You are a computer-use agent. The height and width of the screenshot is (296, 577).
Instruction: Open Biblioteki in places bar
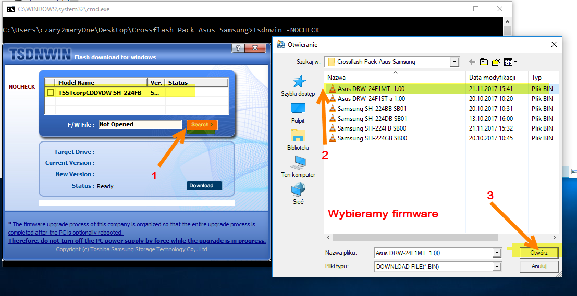click(298, 140)
